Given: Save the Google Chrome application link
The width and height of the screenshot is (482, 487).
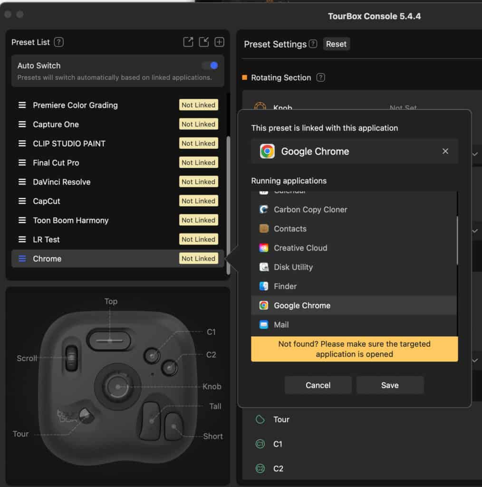Looking at the screenshot, I should (390, 385).
